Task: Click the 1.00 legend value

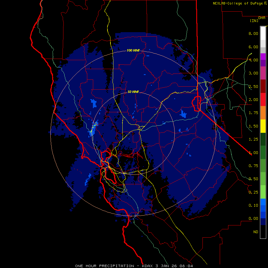Action: 253,153
